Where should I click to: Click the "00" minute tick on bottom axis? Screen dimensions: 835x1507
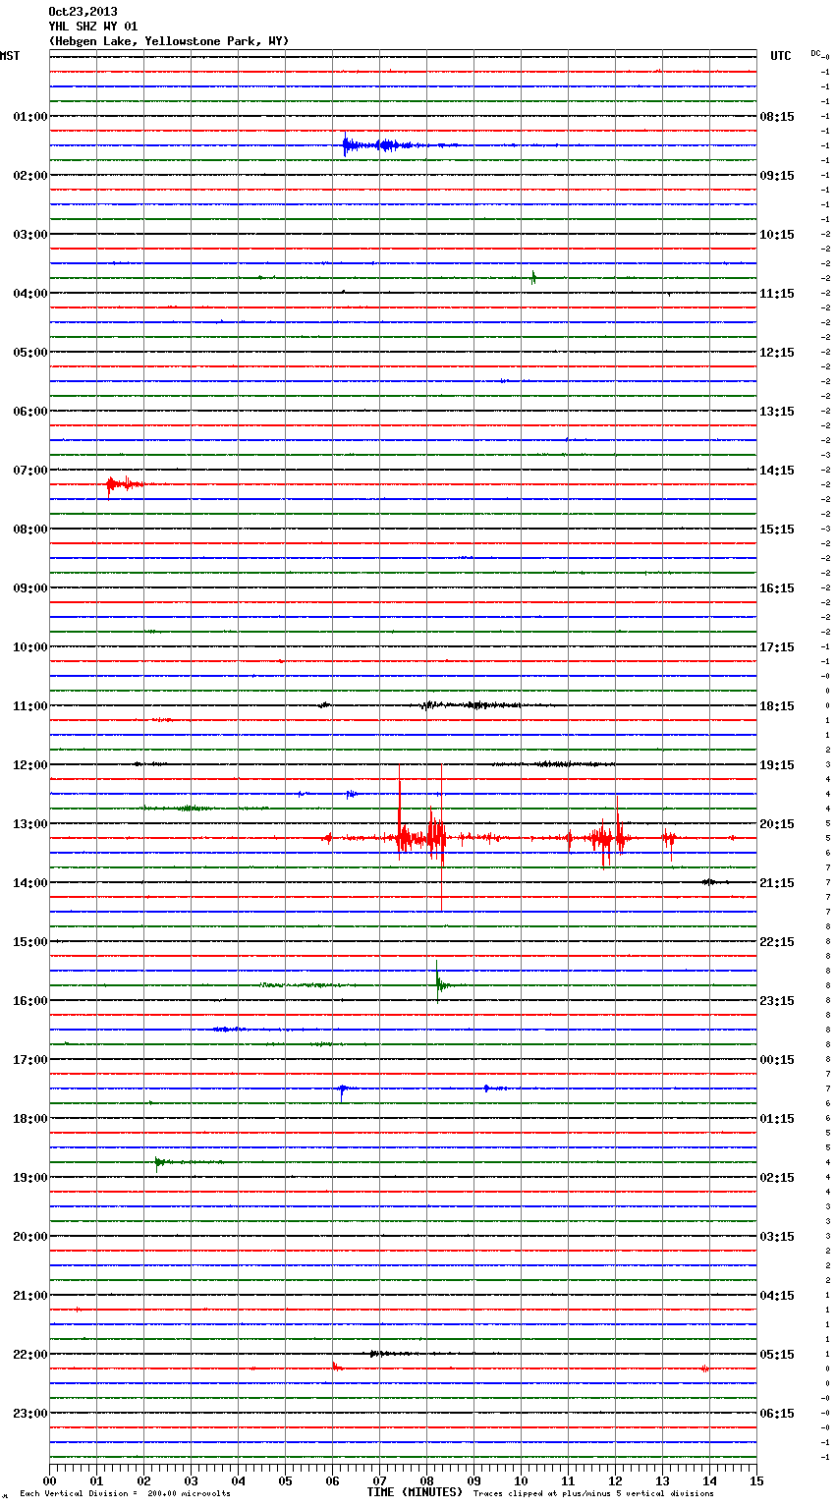pos(49,1480)
